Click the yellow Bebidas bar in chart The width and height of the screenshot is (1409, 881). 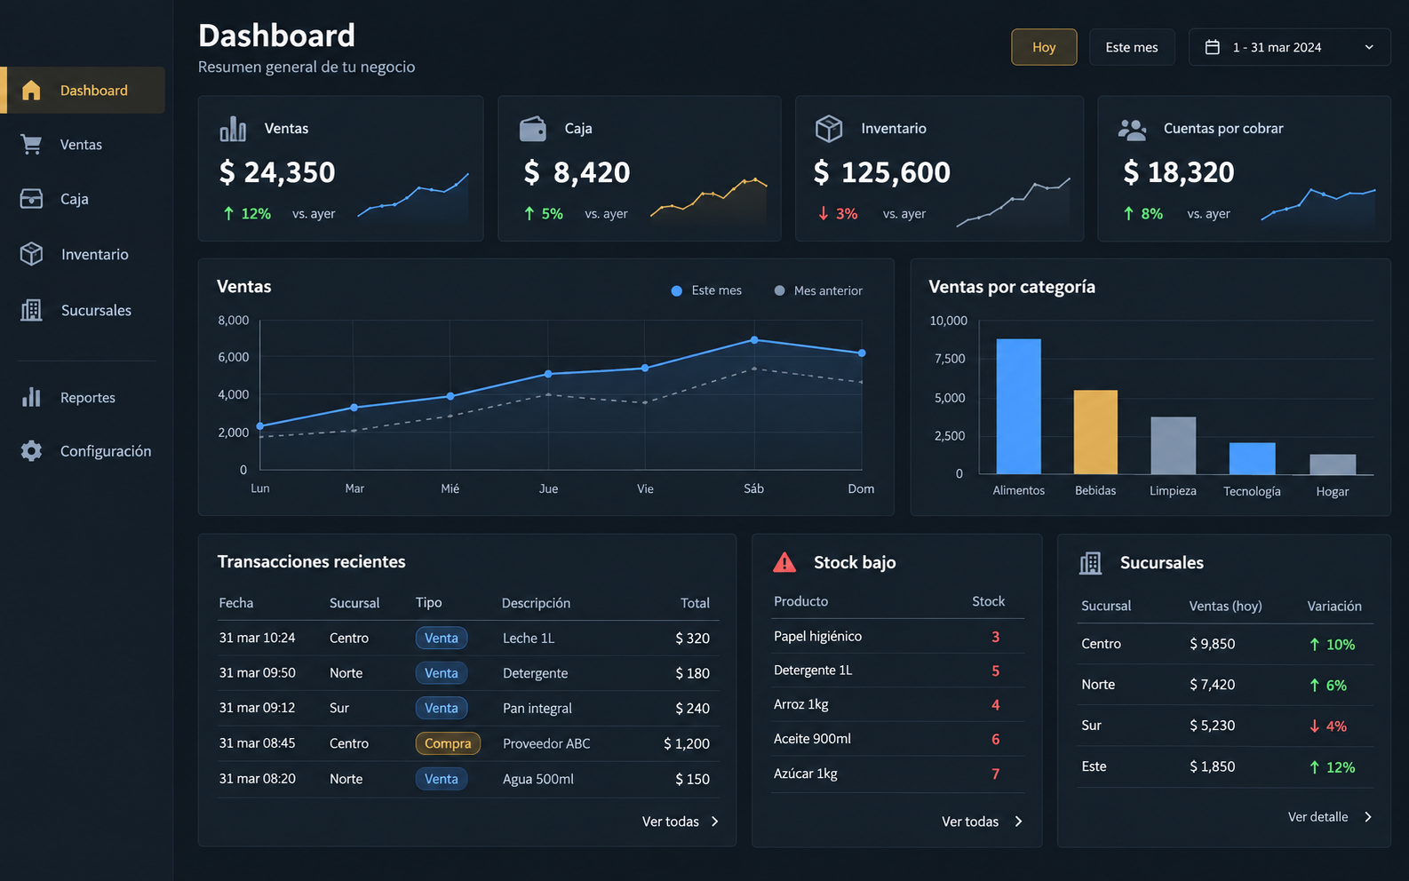pyautogui.click(x=1095, y=433)
